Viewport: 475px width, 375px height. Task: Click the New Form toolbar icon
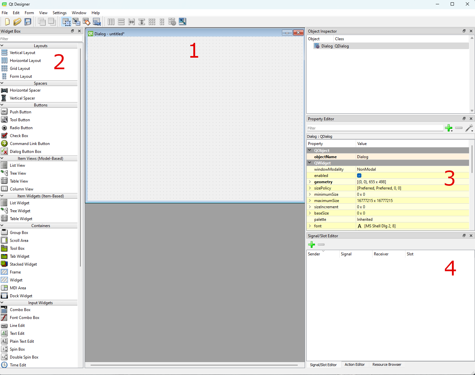pyautogui.click(x=7, y=21)
